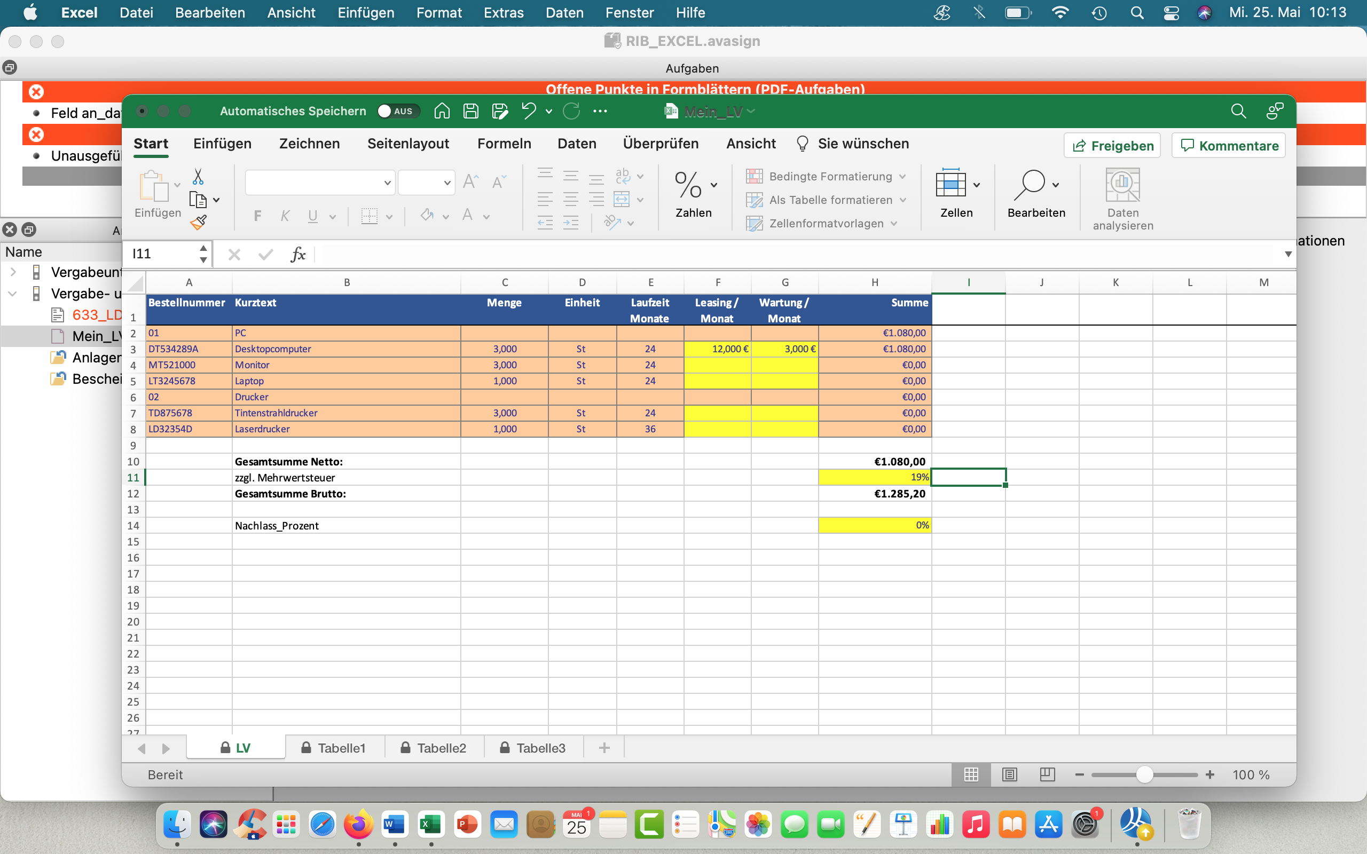Expand the Vergabeunt tree item in RIB window
Viewport: 1367px width, 854px height.
coord(13,272)
